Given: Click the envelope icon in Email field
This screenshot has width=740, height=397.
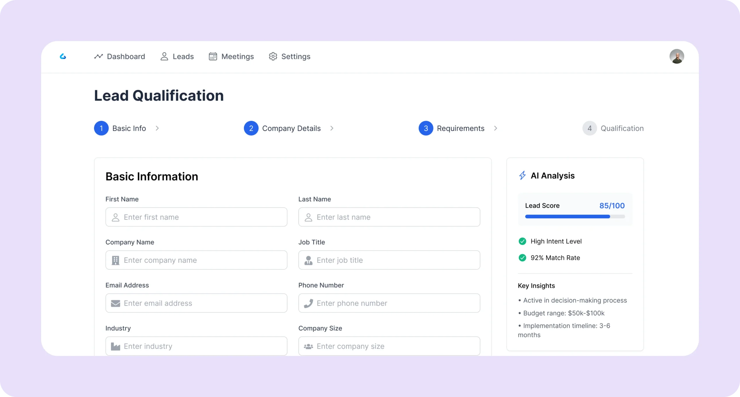Looking at the screenshot, I should coord(115,303).
